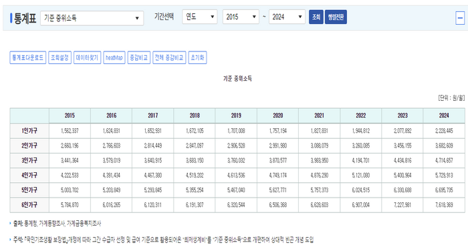Click the 증감비교 change comparison button
This screenshot has height=247, width=468.
139,57
